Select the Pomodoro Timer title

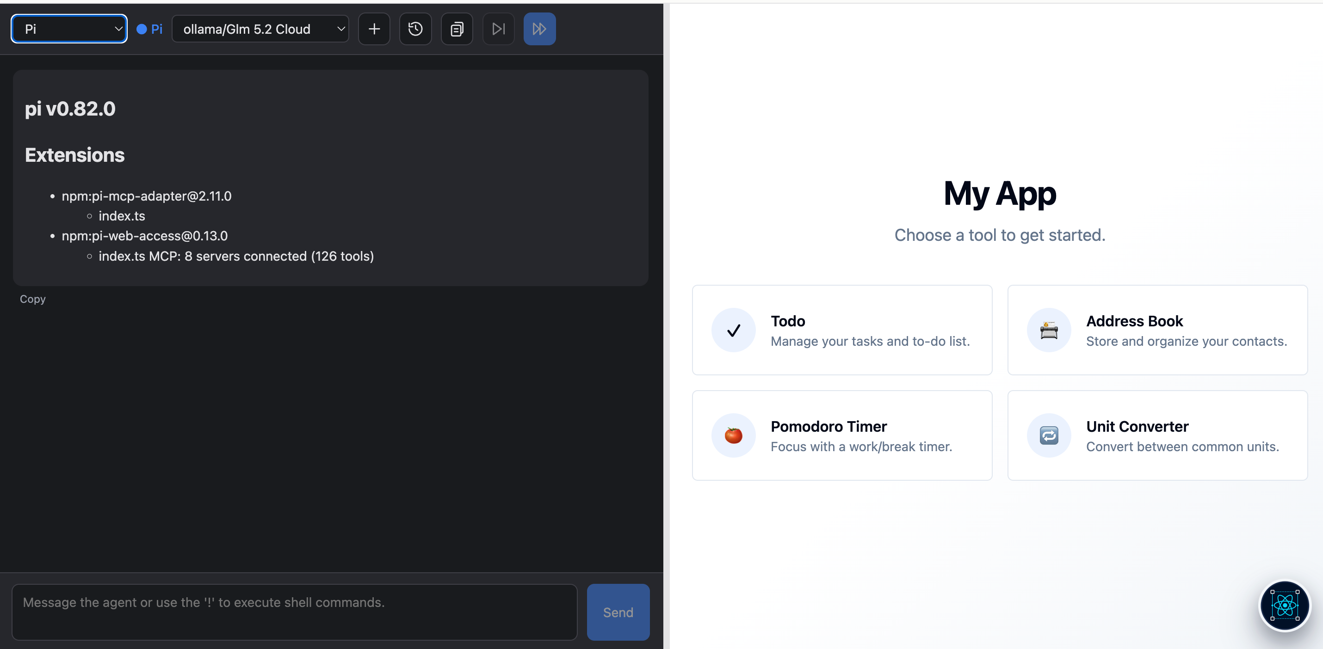(828, 426)
